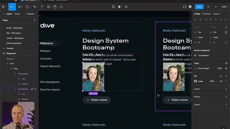Screen dimensions: 230x129
Task: Add an effect with plus
Action: tap(226, 97)
